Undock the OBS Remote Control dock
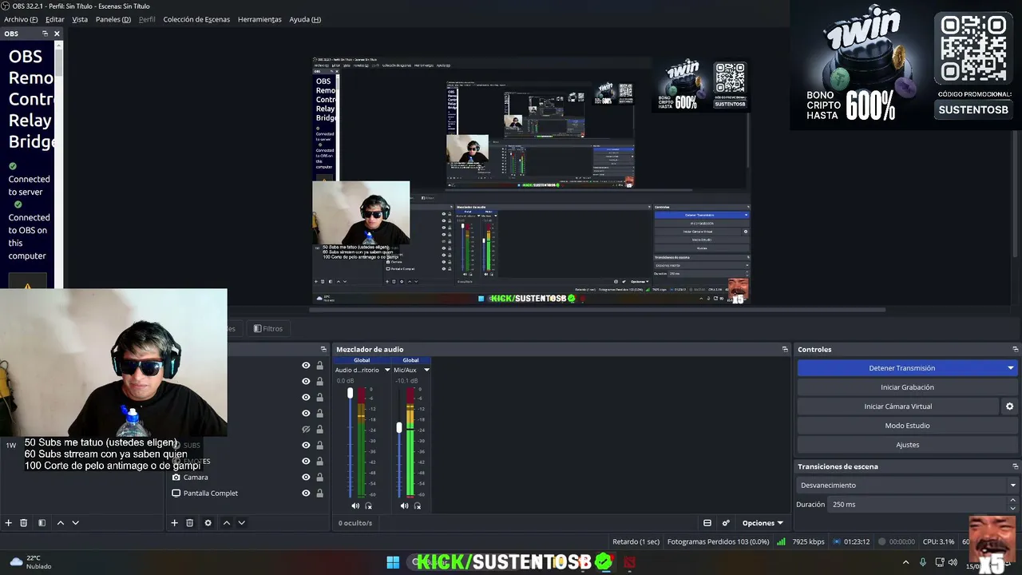The height and width of the screenshot is (575, 1022). click(45, 34)
